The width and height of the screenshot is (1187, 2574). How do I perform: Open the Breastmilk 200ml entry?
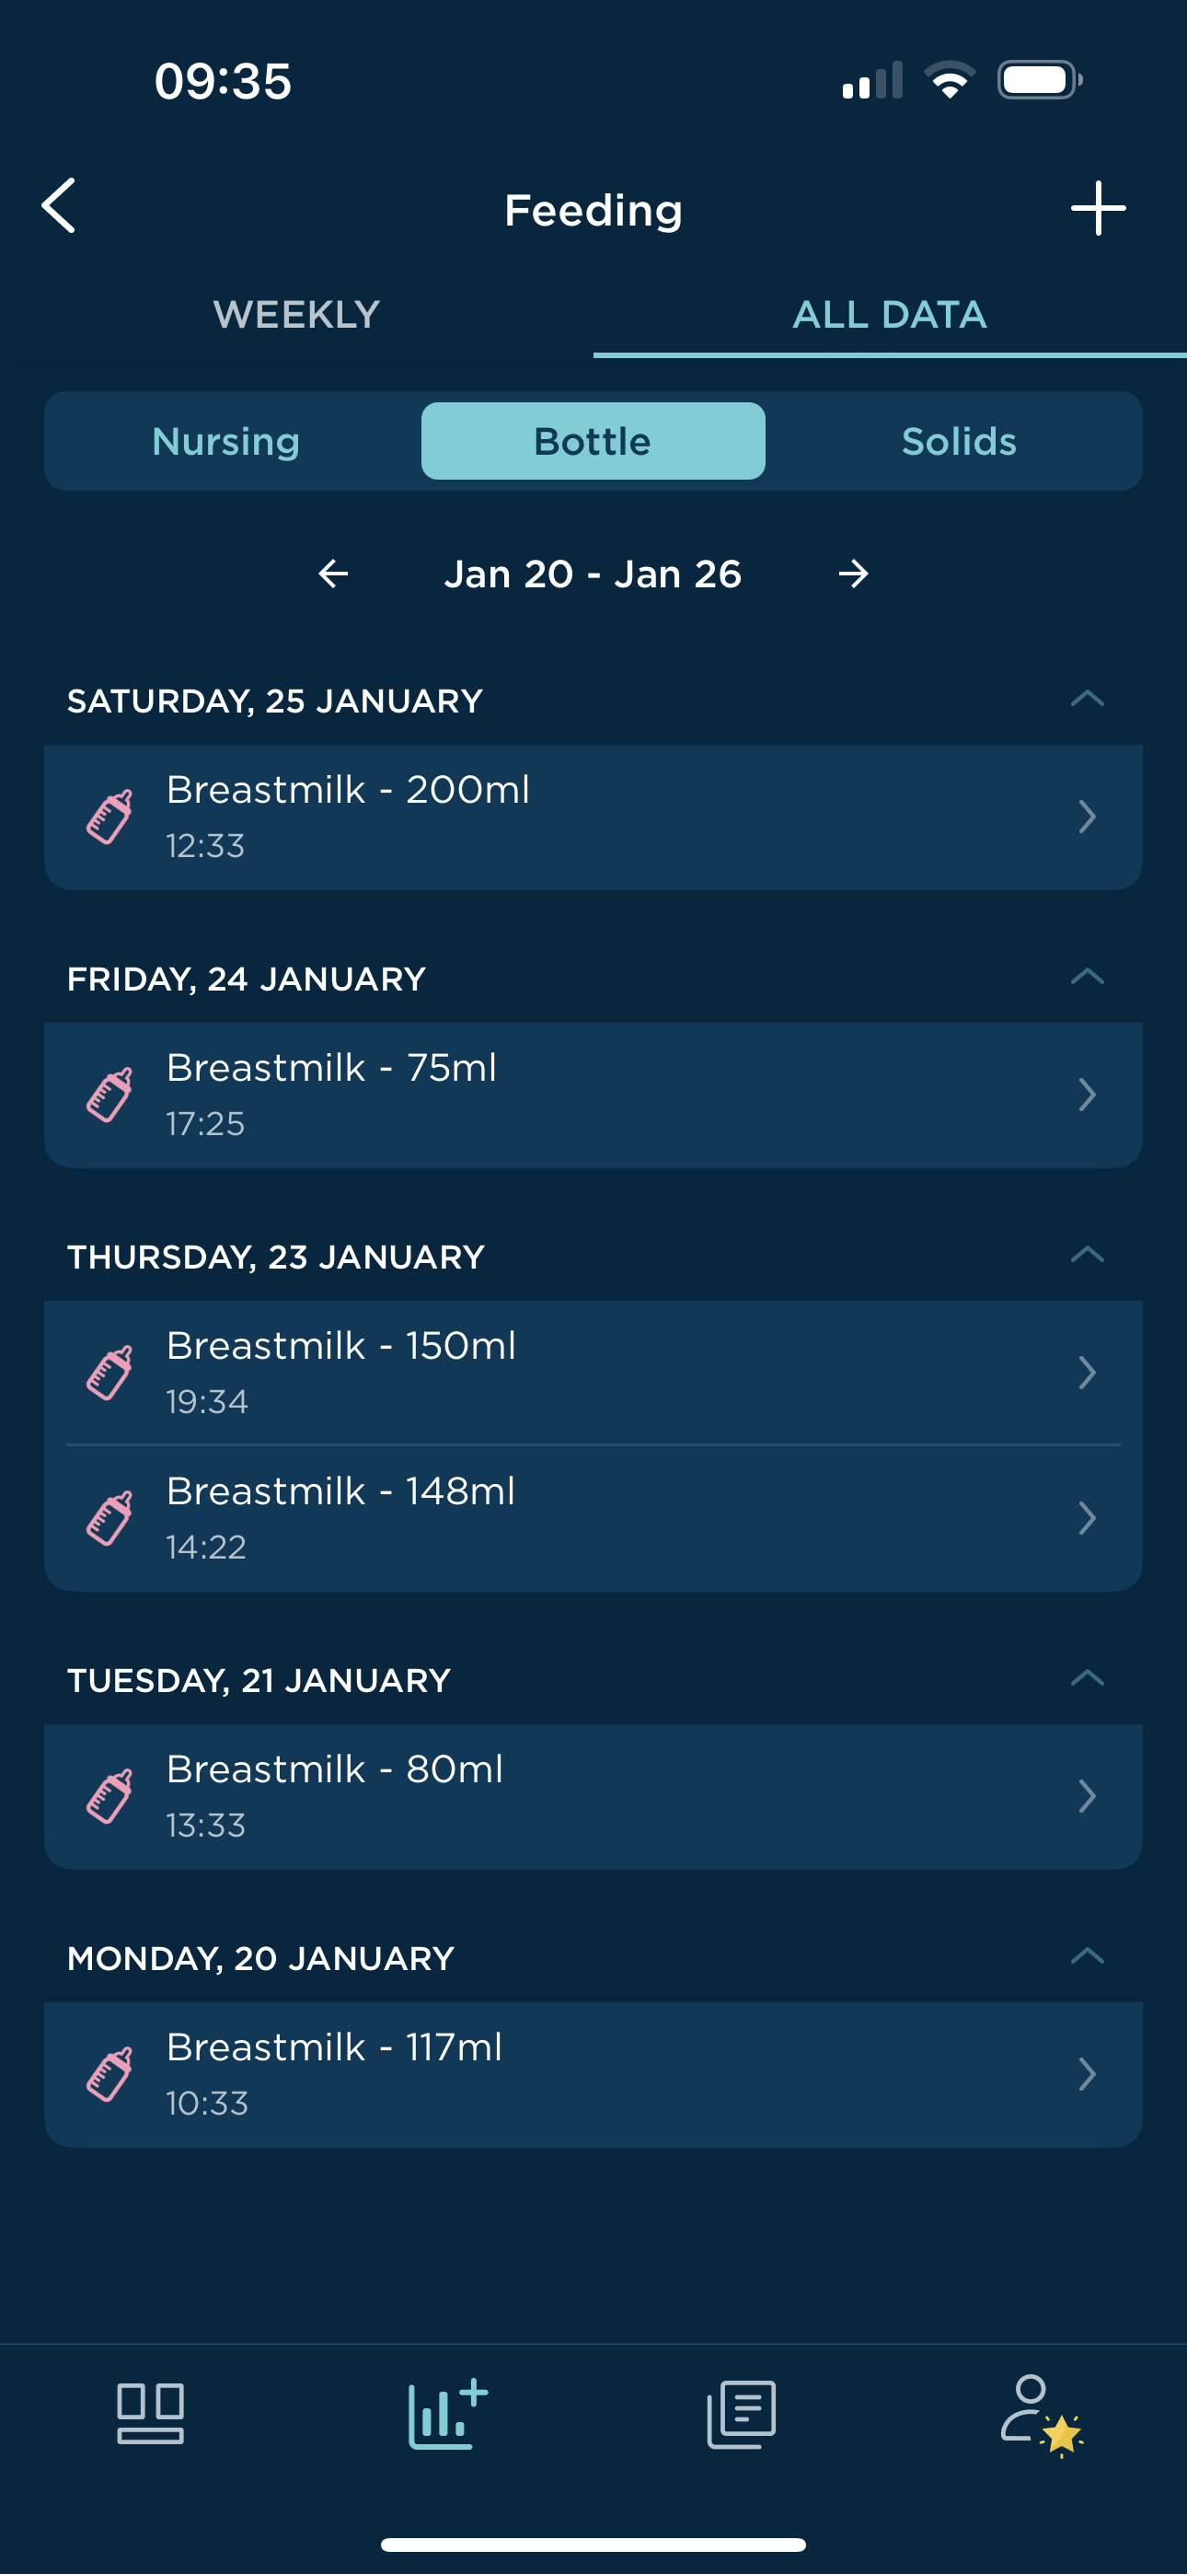(593, 817)
